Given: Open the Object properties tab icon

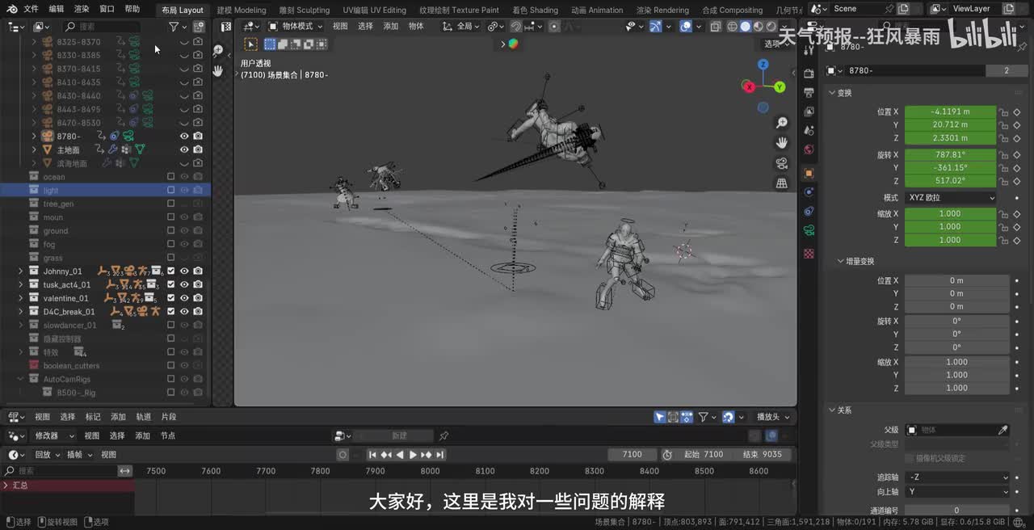Looking at the screenshot, I should [x=809, y=173].
